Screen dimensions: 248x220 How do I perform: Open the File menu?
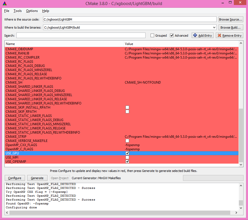pyautogui.click(x=6, y=11)
